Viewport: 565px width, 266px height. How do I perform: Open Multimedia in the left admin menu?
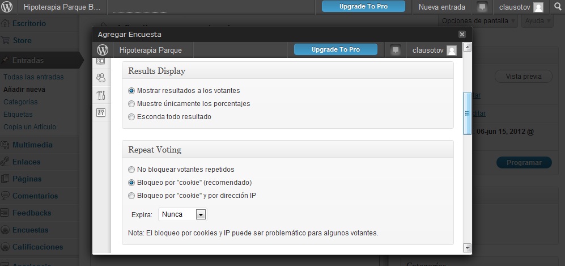click(x=32, y=145)
